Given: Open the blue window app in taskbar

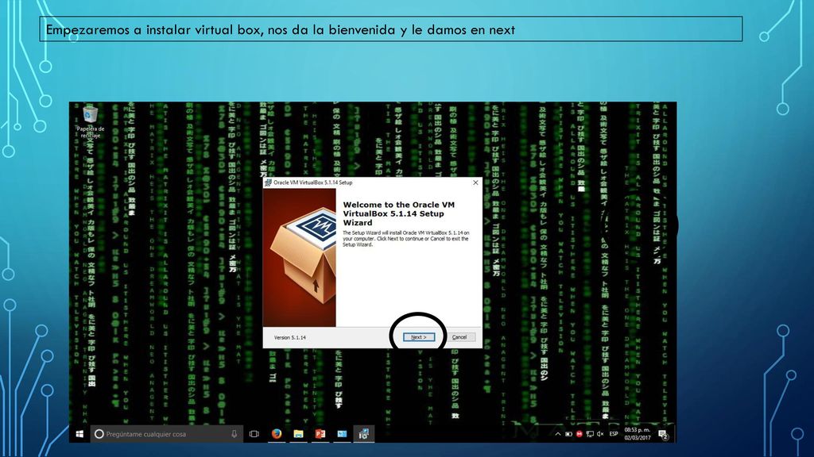Looking at the screenshot, I should [342, 434].
